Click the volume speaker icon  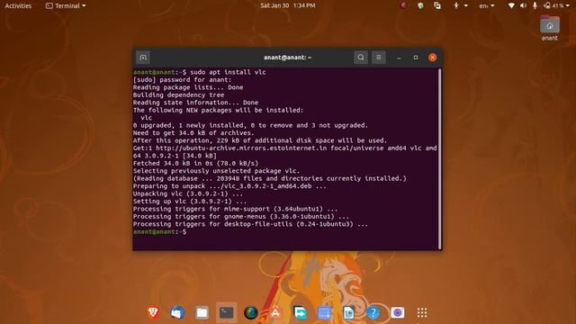click(x=523, y=5)
